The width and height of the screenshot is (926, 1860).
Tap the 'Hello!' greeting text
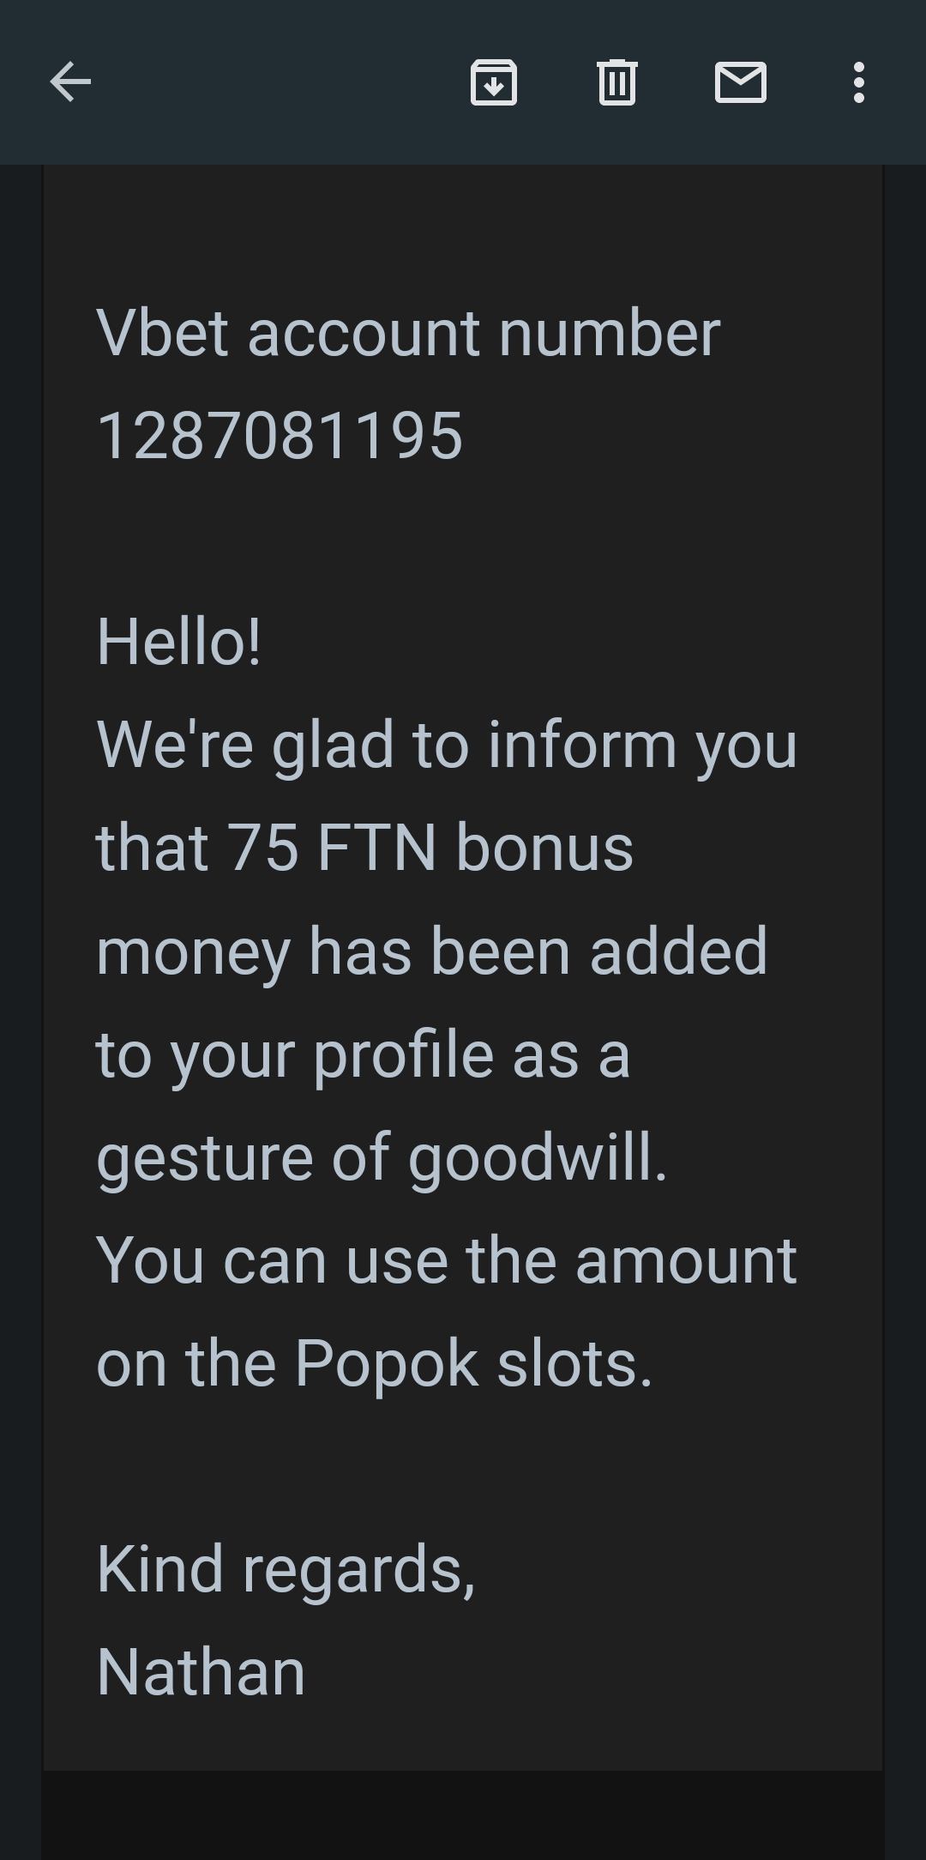coord(179,642)
